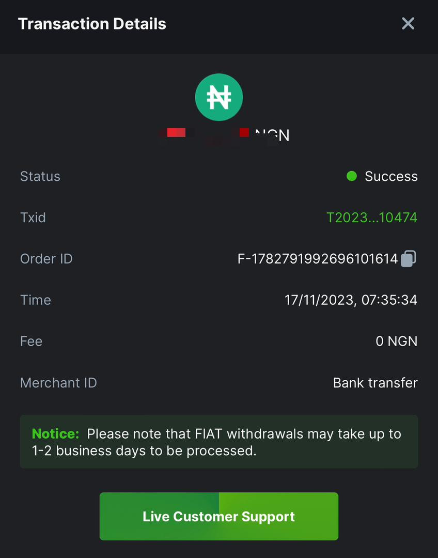Click the green Naira currency icon

click(219, 97)
